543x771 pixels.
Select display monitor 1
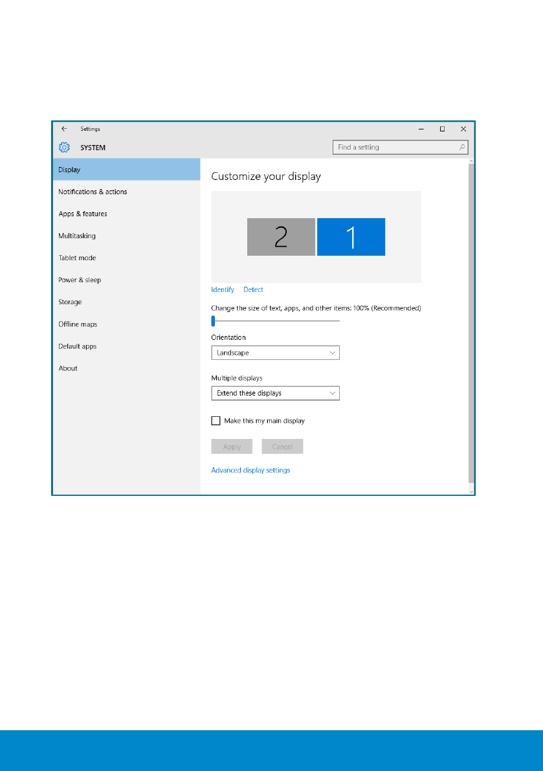click(351, 237)
